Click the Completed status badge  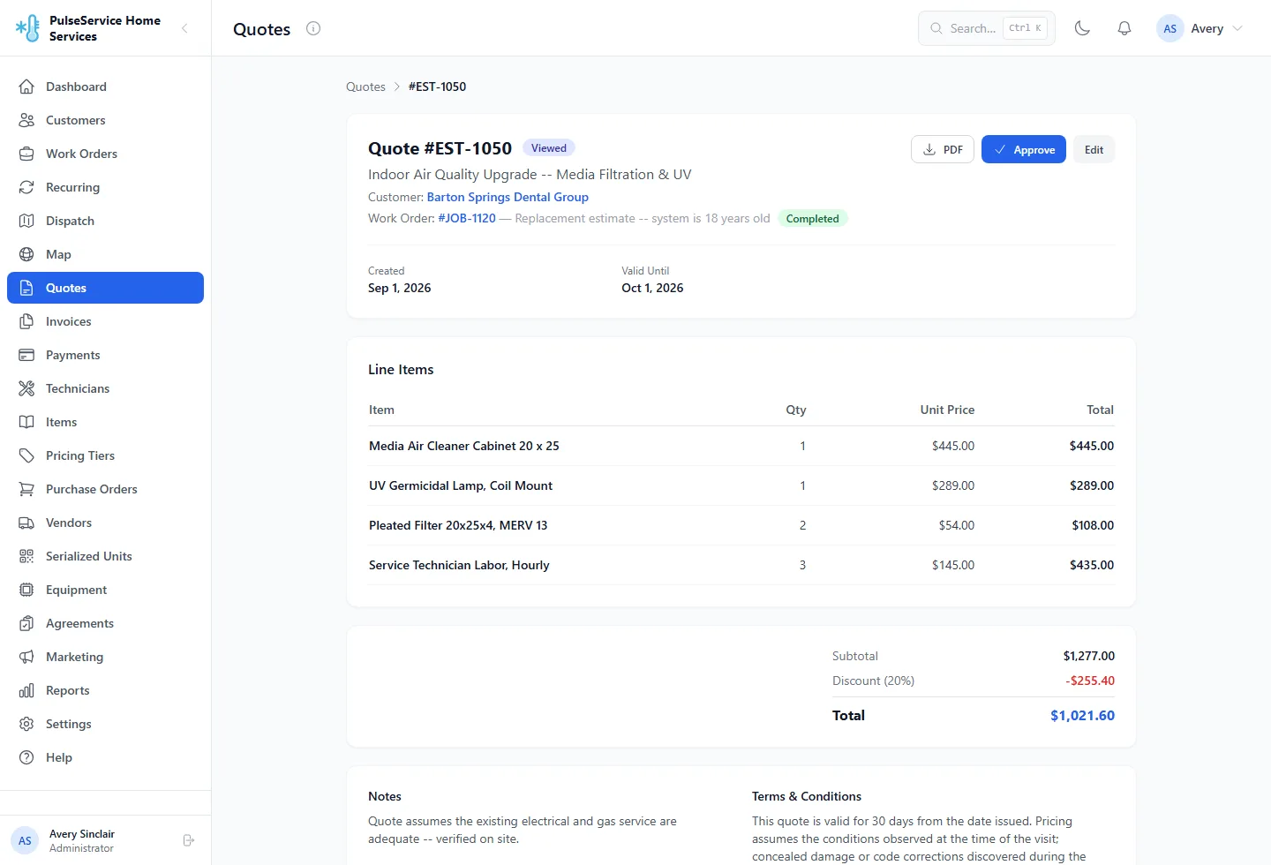813,218
